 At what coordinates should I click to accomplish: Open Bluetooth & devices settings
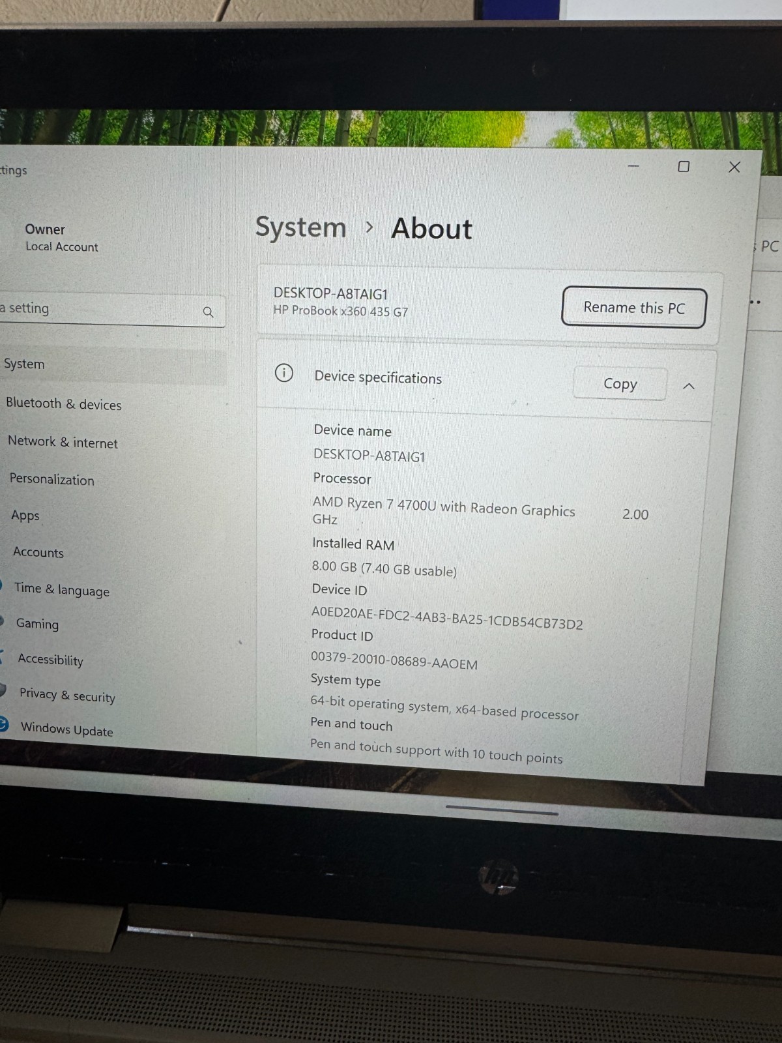64,404
